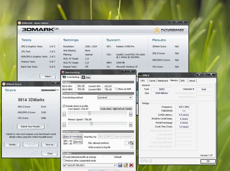Click the Channels Dual value in CPU-Z

[204, 89]
